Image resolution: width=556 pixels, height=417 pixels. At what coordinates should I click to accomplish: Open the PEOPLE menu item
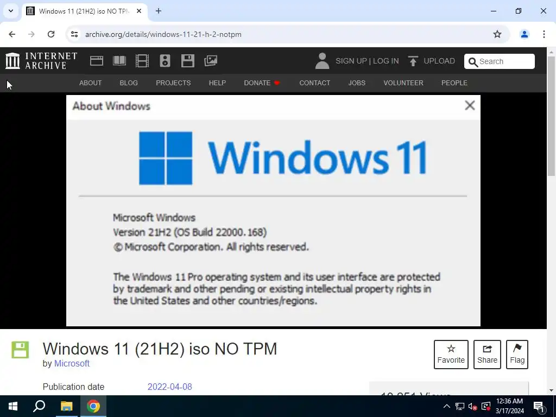454,83
